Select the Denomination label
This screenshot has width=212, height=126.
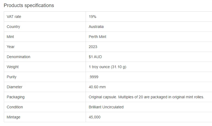click(19, 57)
